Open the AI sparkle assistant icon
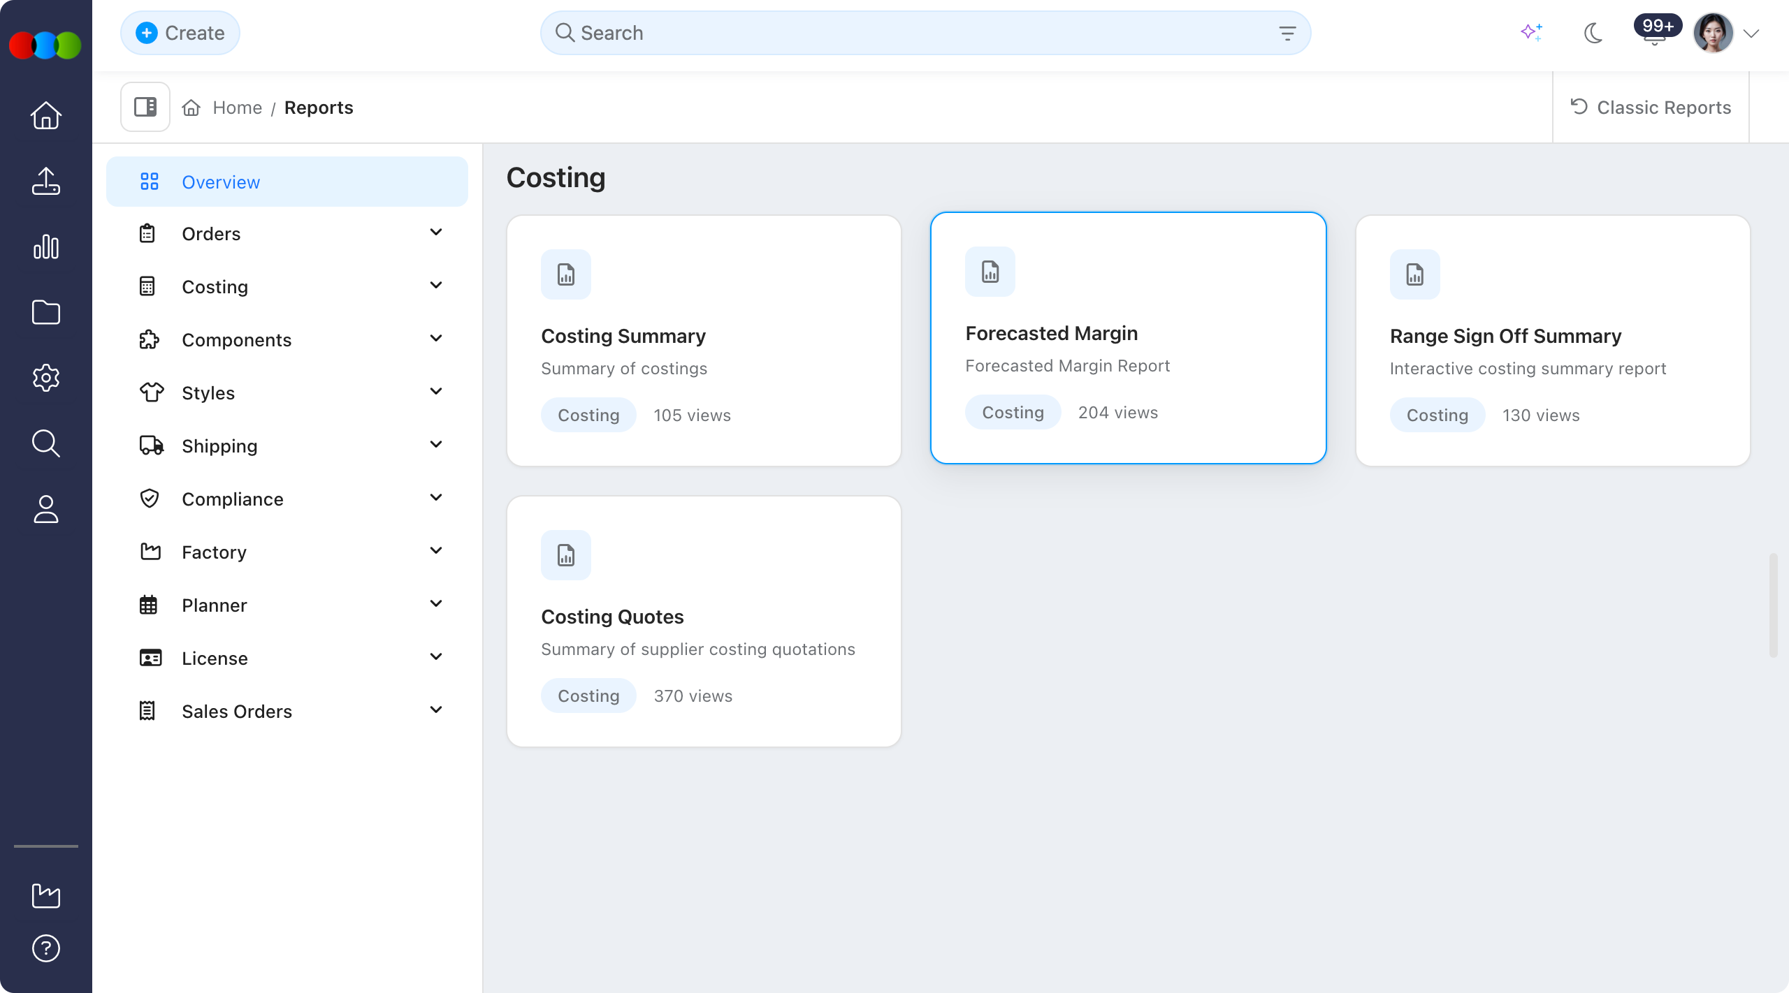The width and height of the screenshot is (1789, 993). pyautogui.click(x=1532, y=33)
